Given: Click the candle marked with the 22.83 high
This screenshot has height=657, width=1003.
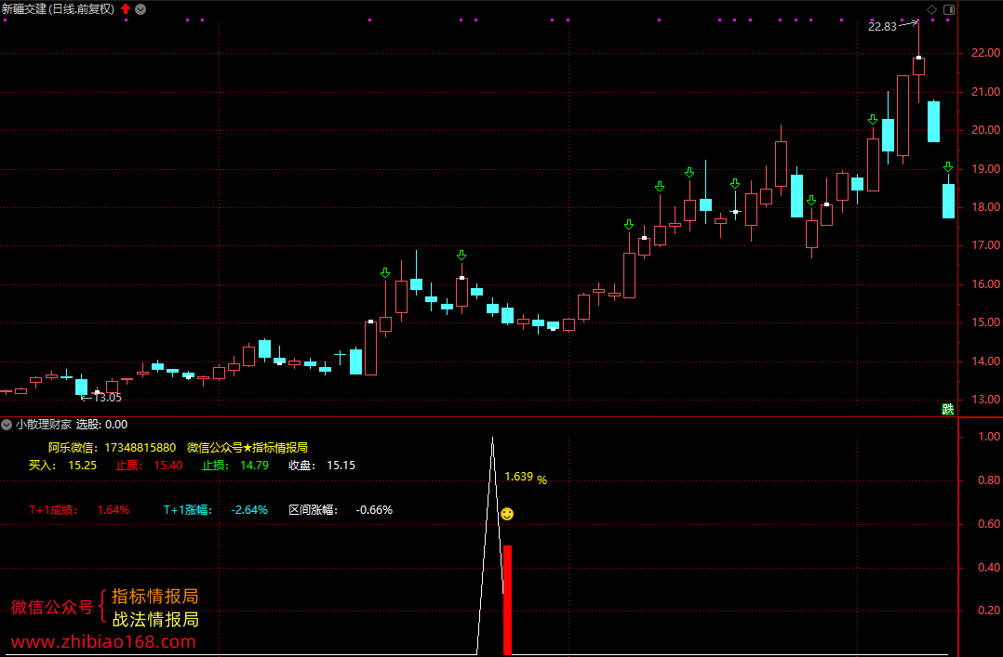Looking at the screenshot, I should point(918,66).
